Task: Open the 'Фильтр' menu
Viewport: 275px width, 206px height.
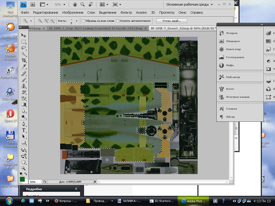Action: click(126, 13)
